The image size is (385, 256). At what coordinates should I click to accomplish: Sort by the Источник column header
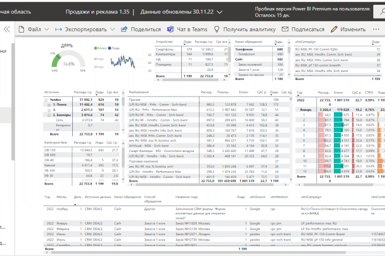pyautogui.click(x=51, y=92)
